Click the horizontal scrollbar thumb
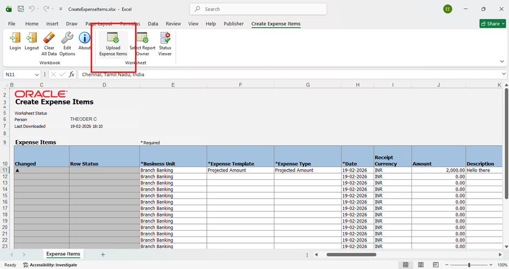This screenshot has height=269, width=509. [x=351, y=255]
